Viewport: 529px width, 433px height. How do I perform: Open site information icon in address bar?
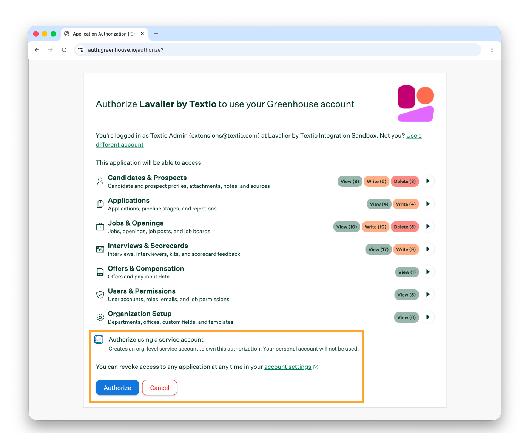click(80, 50)
